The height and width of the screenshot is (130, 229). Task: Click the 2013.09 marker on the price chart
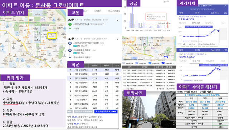[x=199, y=27]
